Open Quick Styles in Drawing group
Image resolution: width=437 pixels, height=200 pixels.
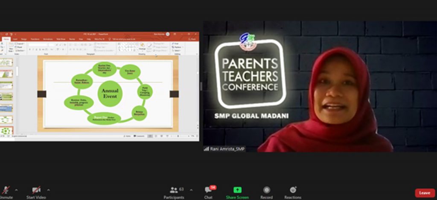point(149,47)
